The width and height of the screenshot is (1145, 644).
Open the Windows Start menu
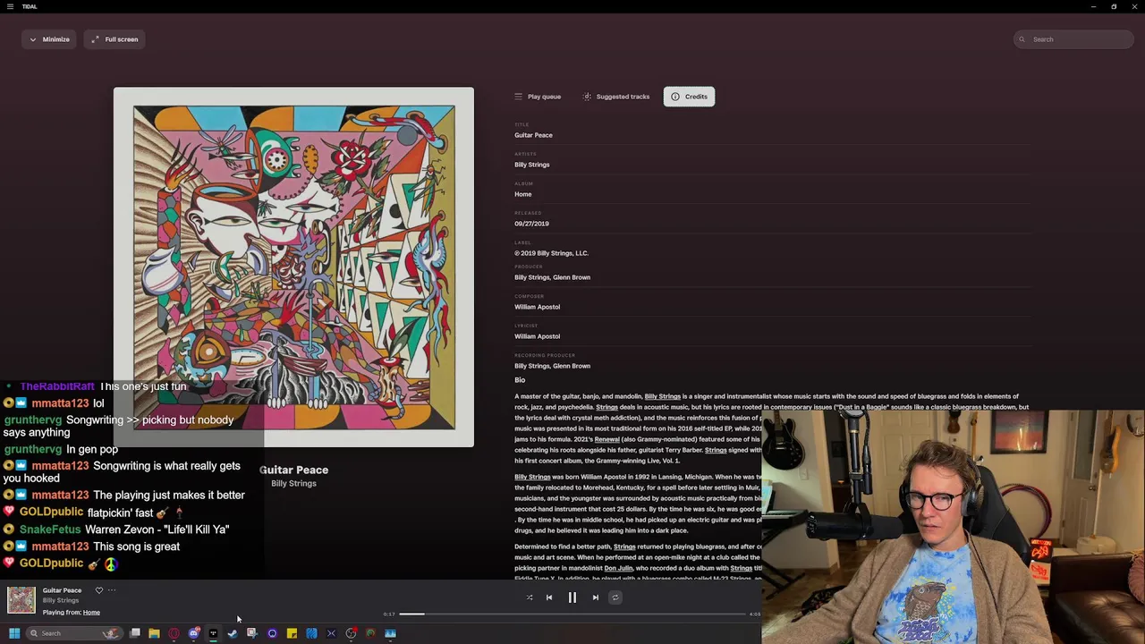click(14, 633)
